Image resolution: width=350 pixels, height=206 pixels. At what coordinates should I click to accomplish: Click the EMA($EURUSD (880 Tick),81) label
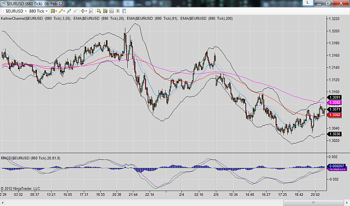pos(152,19)
